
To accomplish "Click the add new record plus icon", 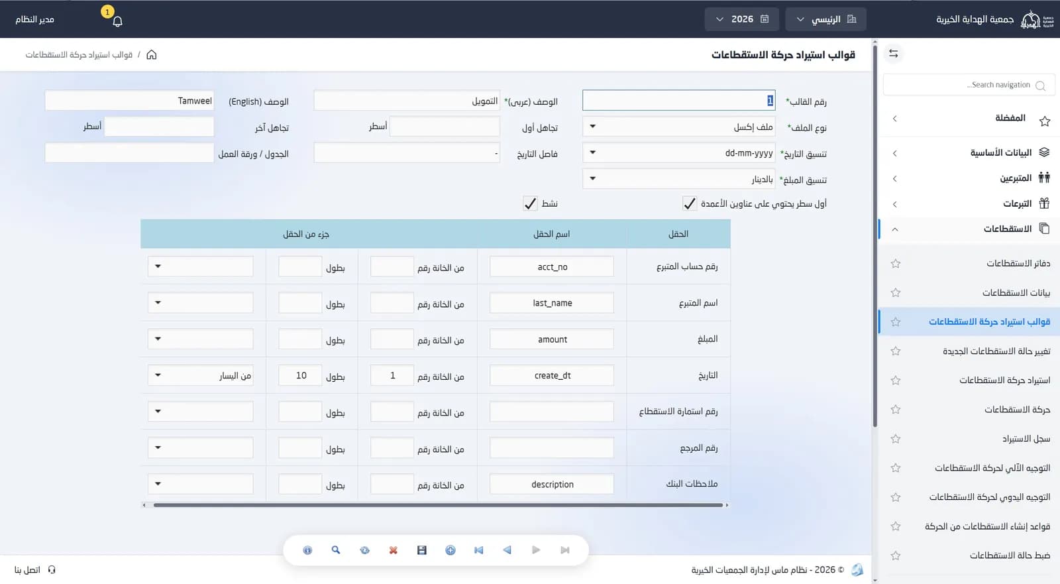I will (x=450, y=550).
